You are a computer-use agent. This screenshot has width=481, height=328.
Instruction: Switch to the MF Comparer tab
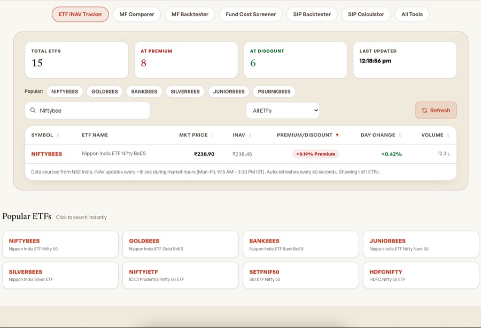[137, 14]
